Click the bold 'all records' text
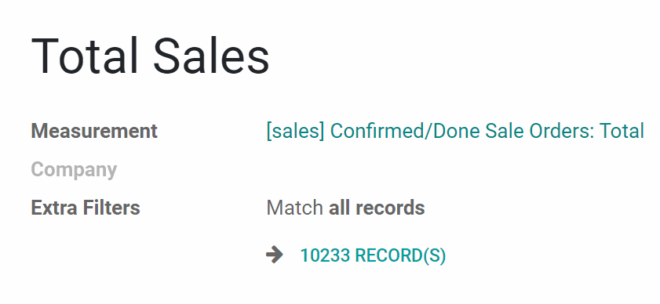This screenshot has height=304, width=660. tap(377, 208)
